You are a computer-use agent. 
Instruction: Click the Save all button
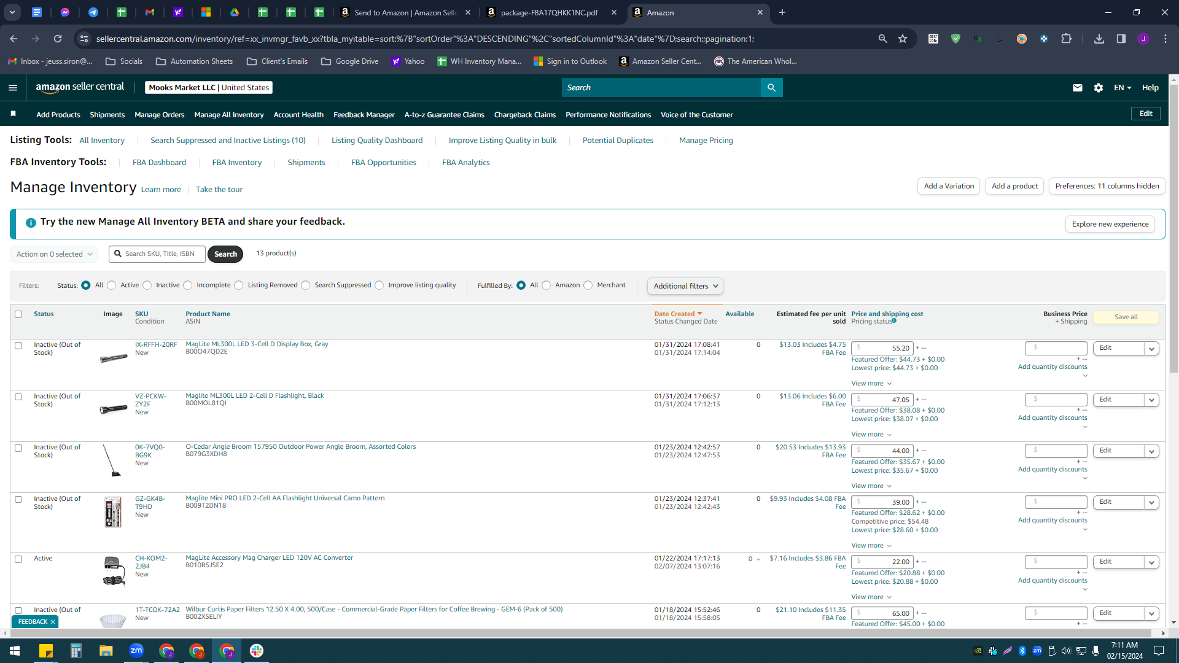tap(1126, 317)
